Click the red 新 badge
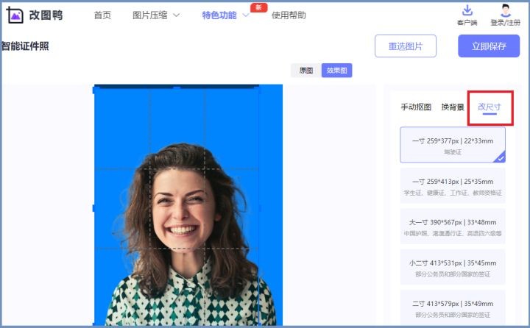The height and width of the screenshot is (328, 530). tap(258, 7)
